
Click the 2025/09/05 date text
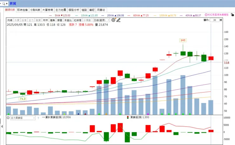click(15, 24)
